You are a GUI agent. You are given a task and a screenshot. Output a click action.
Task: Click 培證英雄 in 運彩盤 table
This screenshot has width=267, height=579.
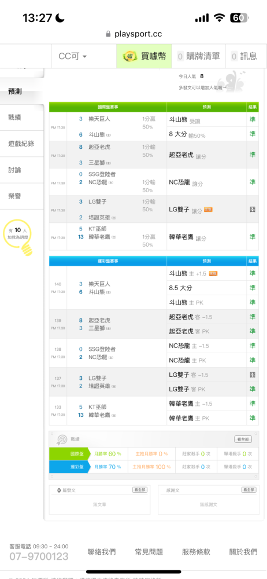99,386
